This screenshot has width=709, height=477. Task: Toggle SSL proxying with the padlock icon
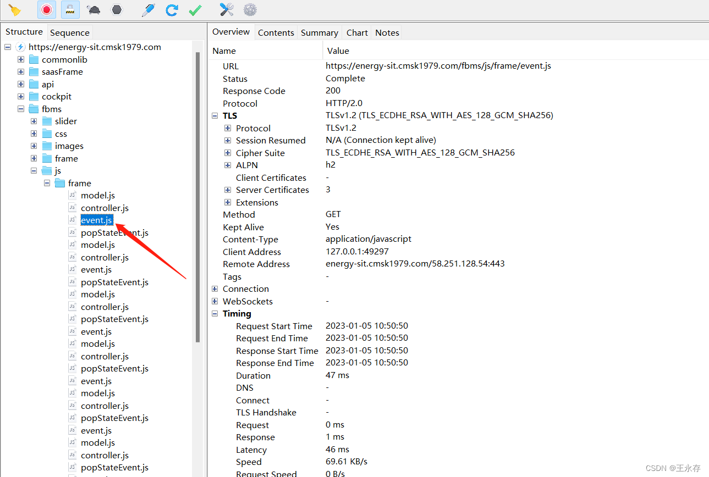click(x=70, y=9)
